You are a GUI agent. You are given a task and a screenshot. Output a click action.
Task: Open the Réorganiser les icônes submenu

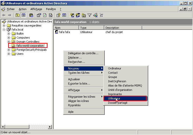click(83, 97)
